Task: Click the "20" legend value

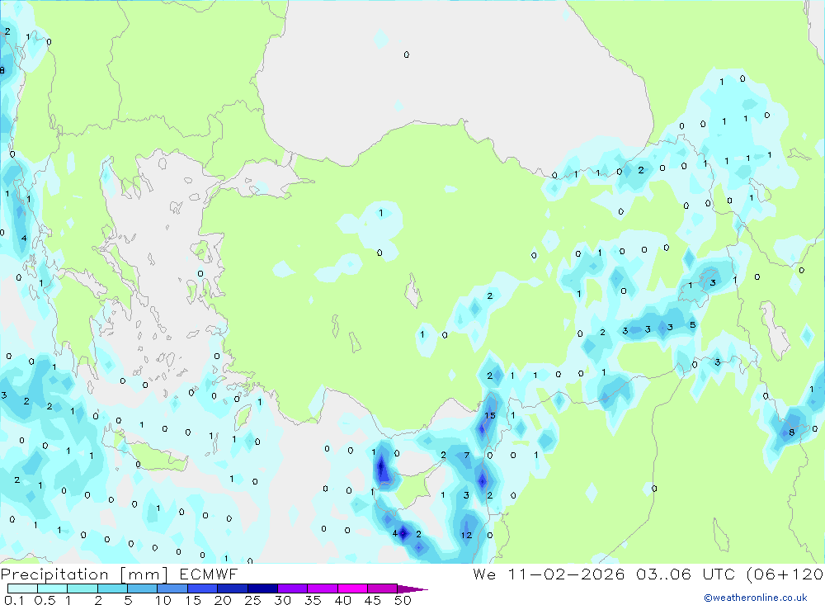Action: (223, 600)
